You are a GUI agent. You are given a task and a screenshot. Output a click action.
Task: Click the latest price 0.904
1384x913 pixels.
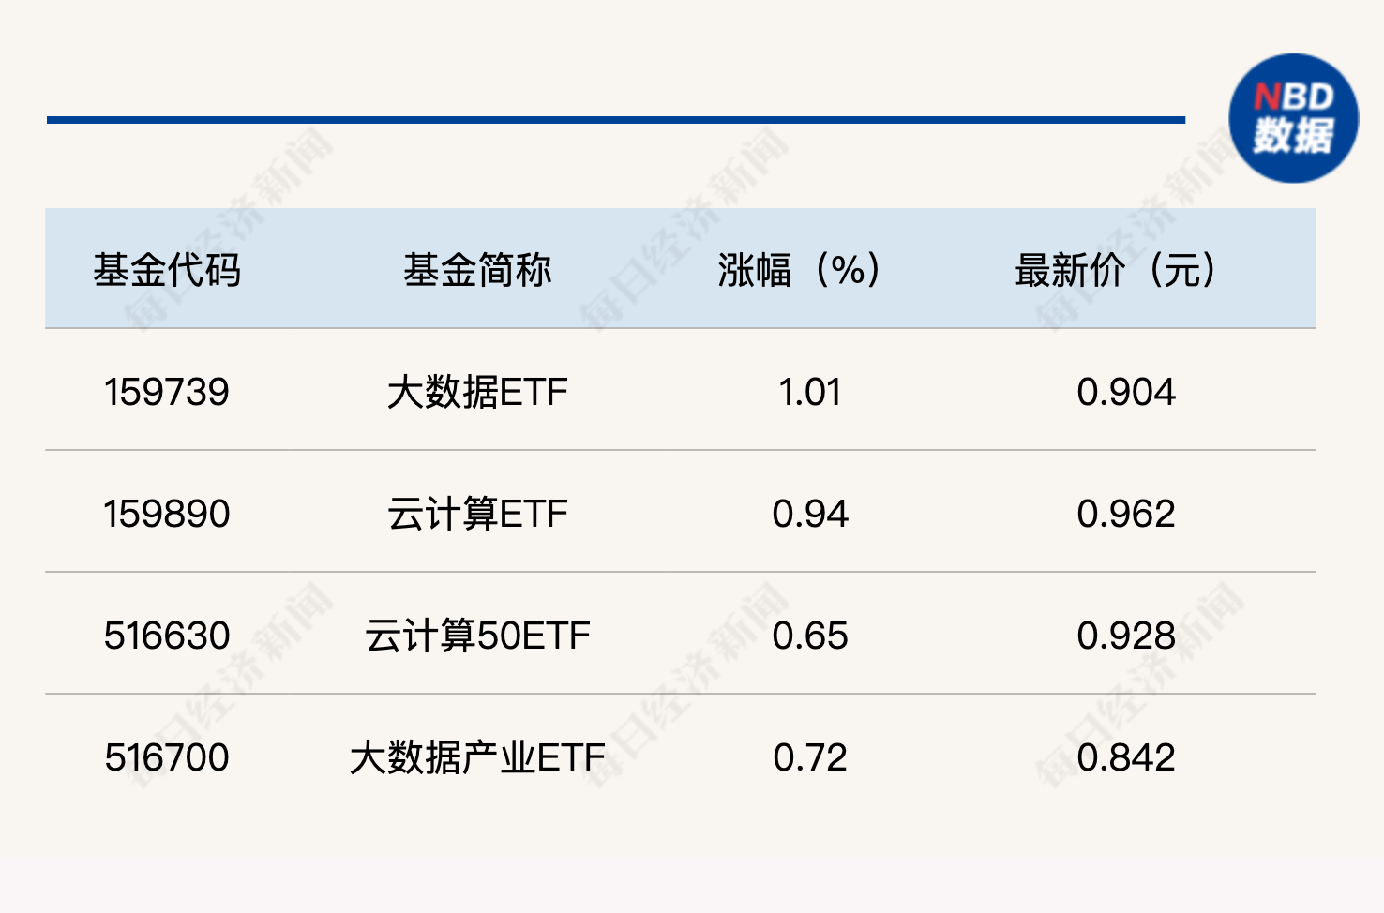(1125, 392)
